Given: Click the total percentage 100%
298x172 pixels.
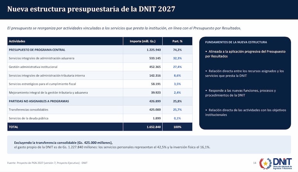Looking at the screenshot, I should [x=177, y=127].
